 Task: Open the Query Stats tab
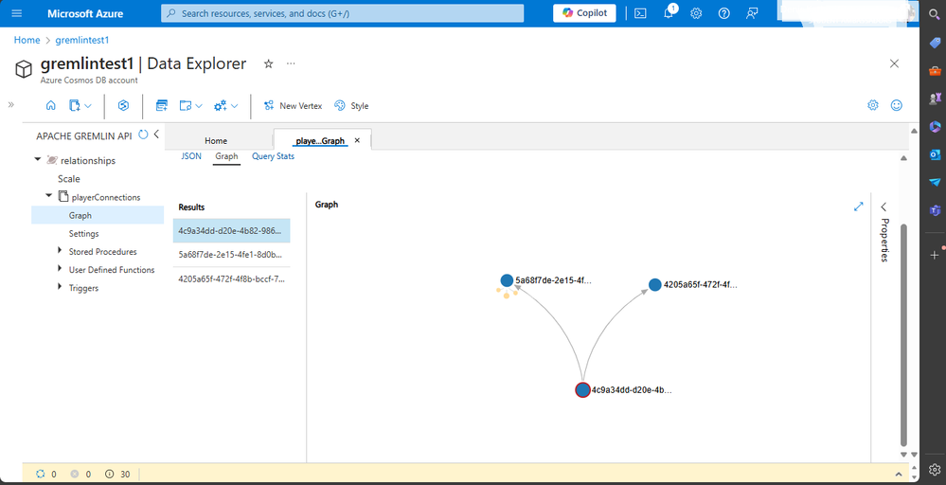(x=274, y=156)
